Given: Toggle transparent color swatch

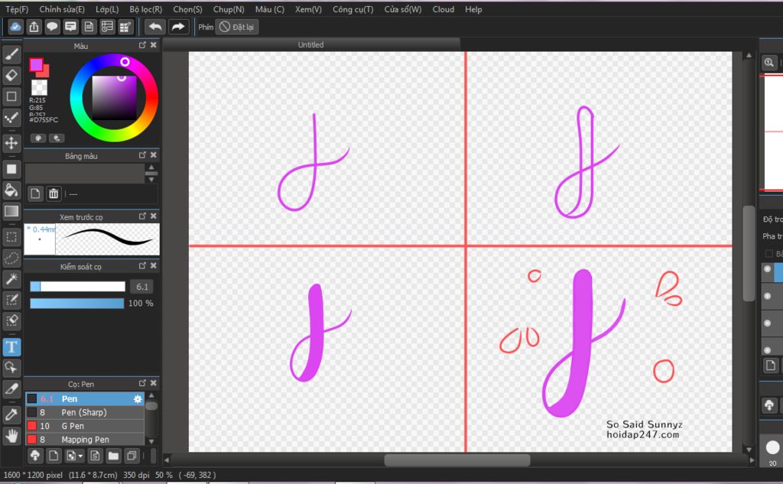Looking at the screenshot, I should point(39,87).
